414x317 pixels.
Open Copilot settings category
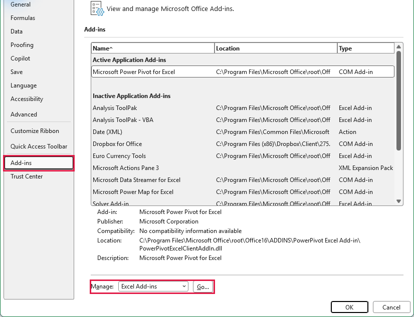[x=20, y=58]
